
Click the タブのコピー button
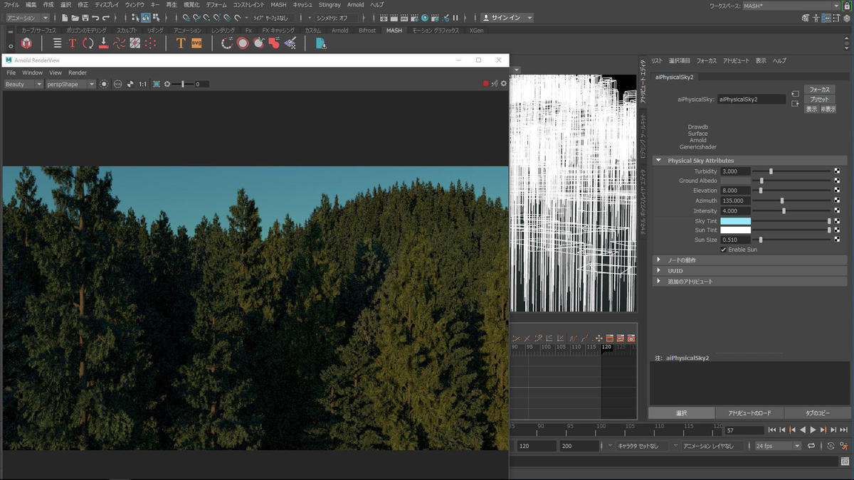(818, 413)
